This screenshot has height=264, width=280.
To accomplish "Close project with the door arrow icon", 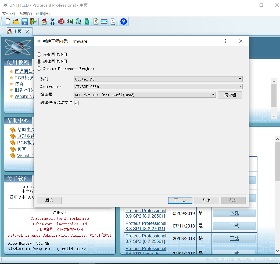I will coord(33,21).
